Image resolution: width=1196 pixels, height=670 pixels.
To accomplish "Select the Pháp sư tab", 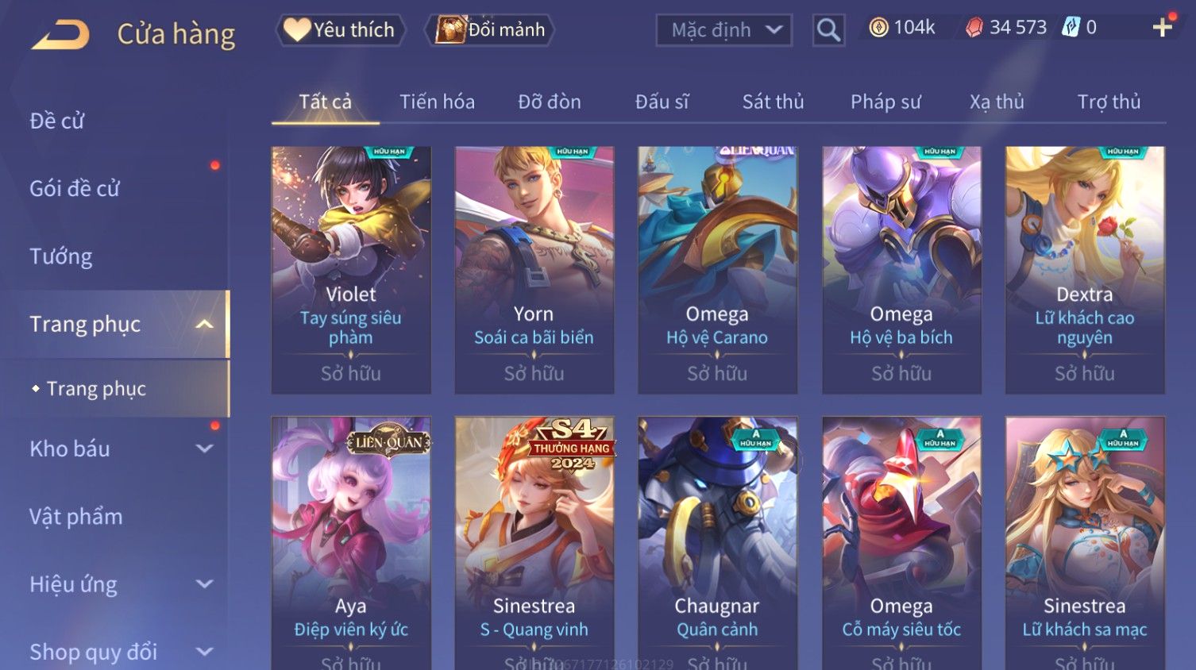I will 885,102.
